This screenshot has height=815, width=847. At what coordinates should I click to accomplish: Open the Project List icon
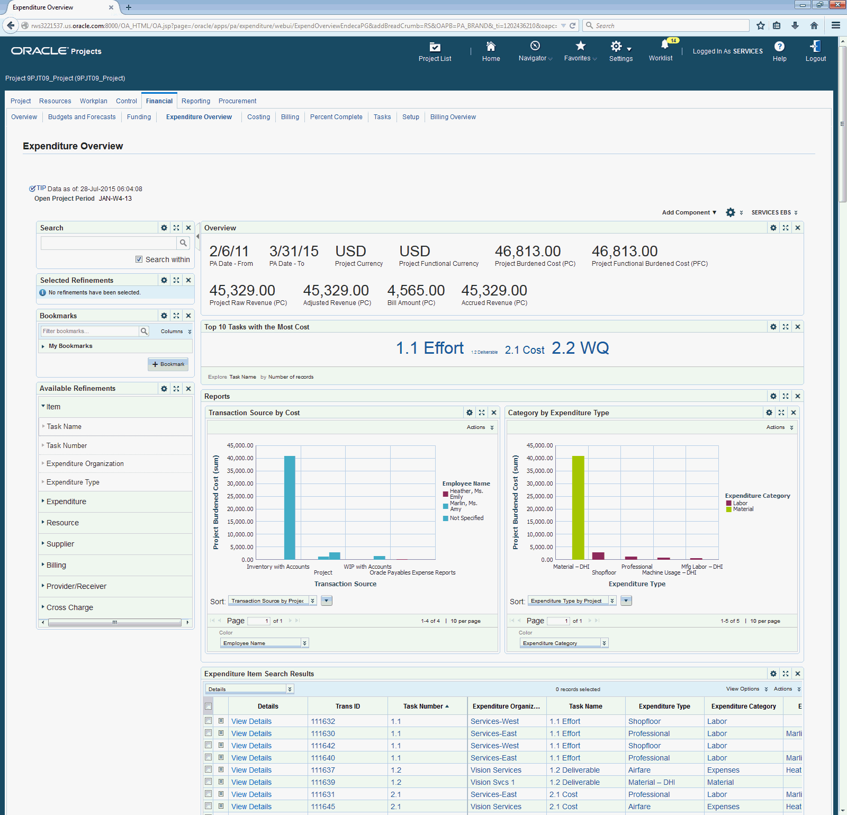(435, 47)
